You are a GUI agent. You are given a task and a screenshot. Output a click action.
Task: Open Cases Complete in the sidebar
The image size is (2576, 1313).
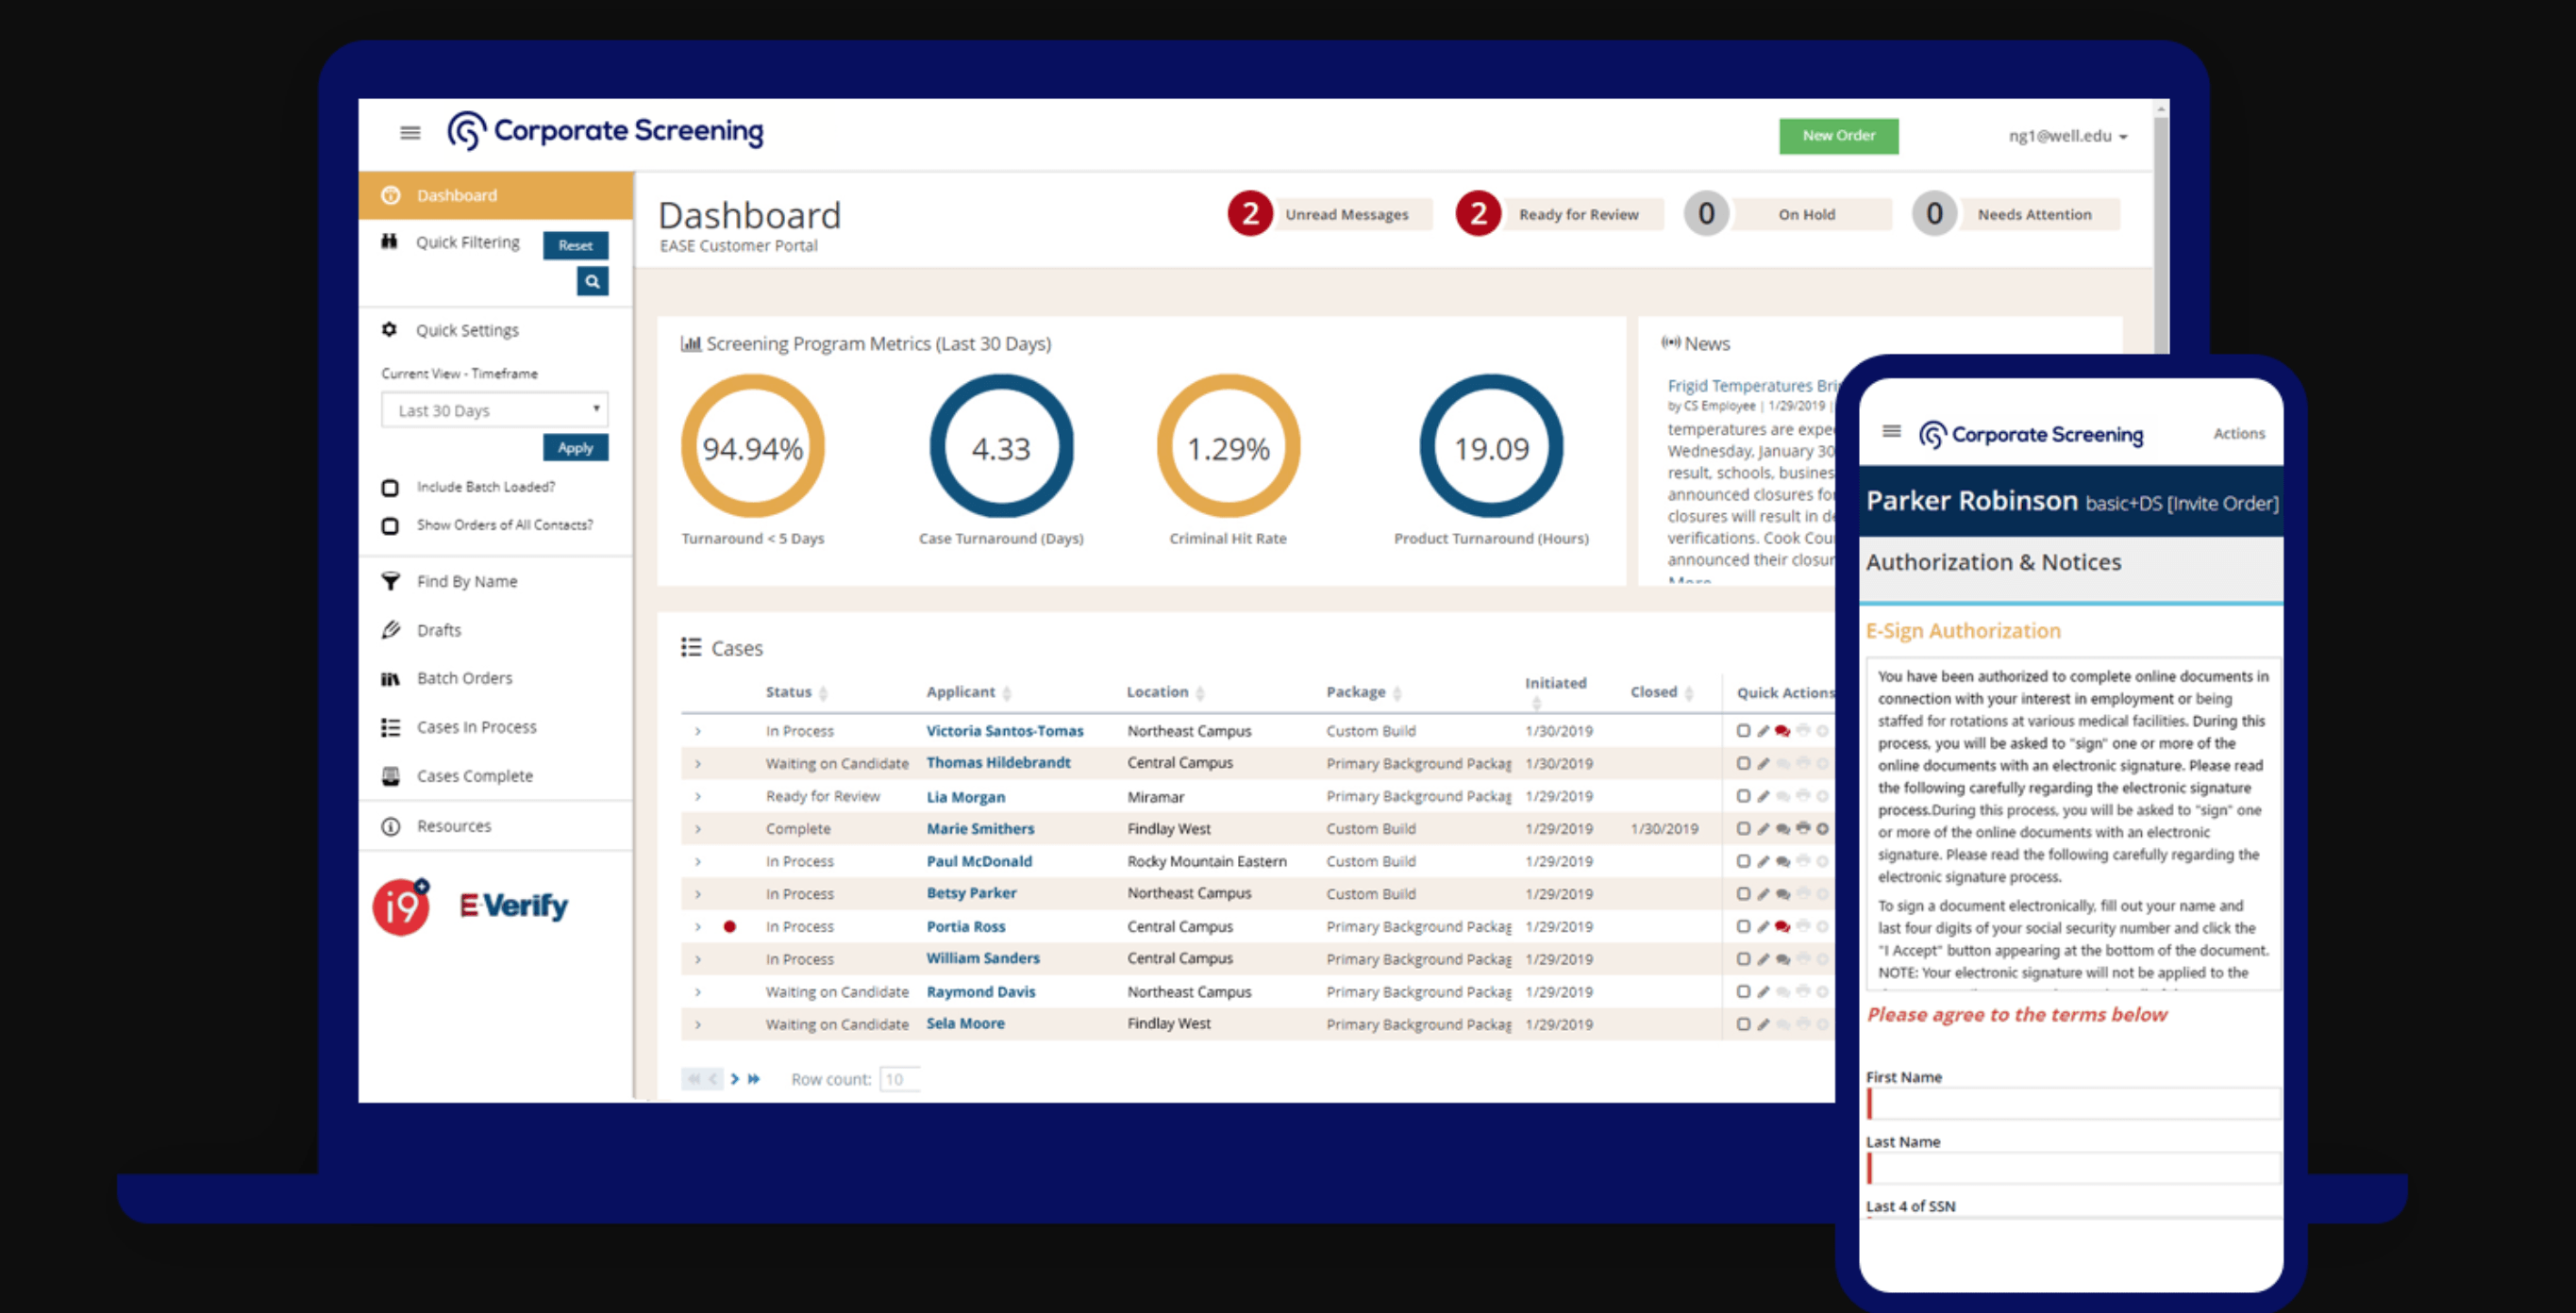point(474,776)
